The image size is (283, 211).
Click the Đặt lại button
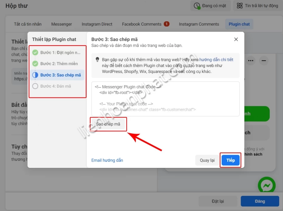[x=218, y=201]
